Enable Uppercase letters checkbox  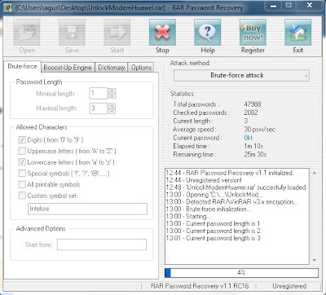(x=22, y=151)
